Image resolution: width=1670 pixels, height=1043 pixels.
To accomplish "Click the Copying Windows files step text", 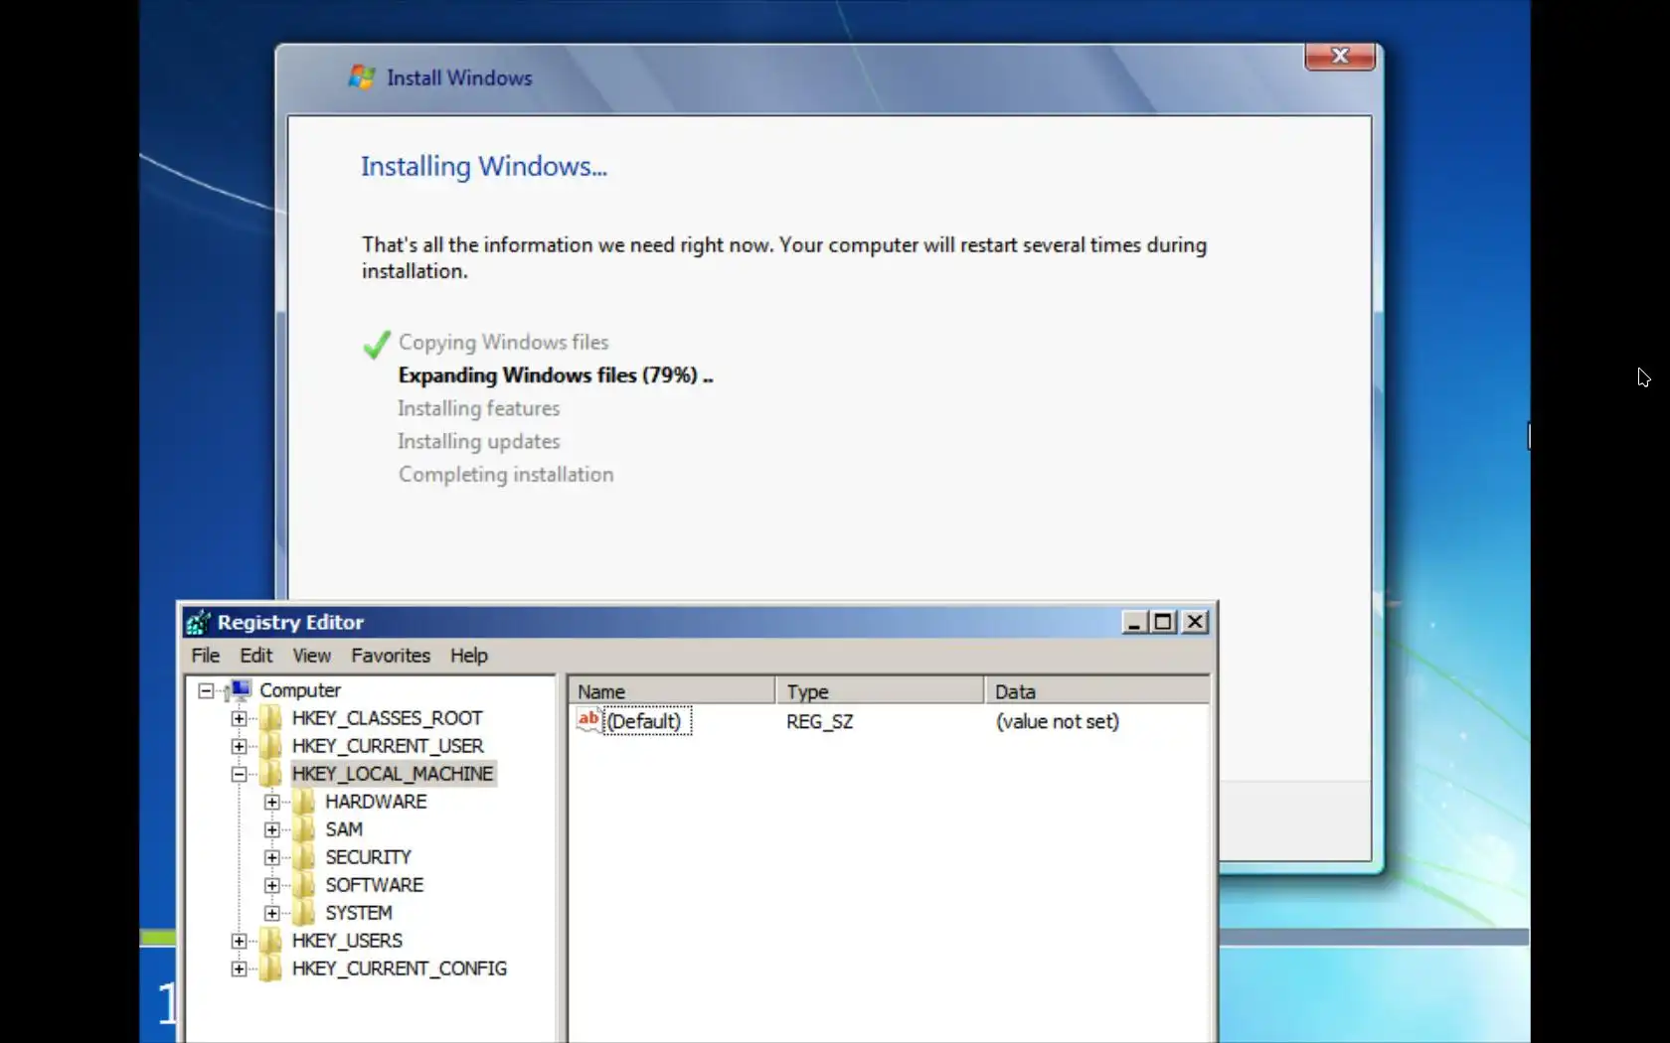I will 504,343.
